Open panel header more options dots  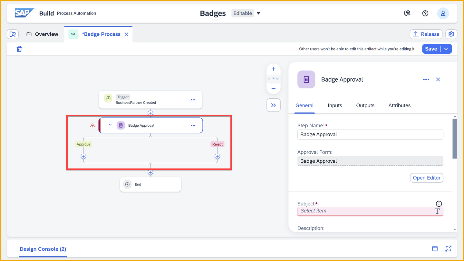click(x=426, y=79)
